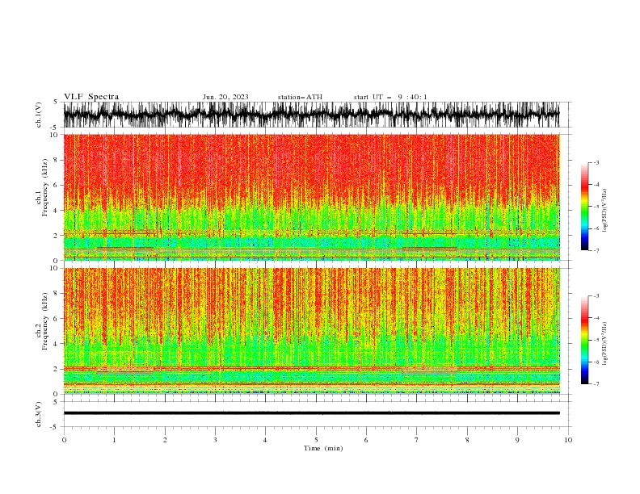
Task: Click the ch.1 spectrogram color bar
Action: coord(584,207)
